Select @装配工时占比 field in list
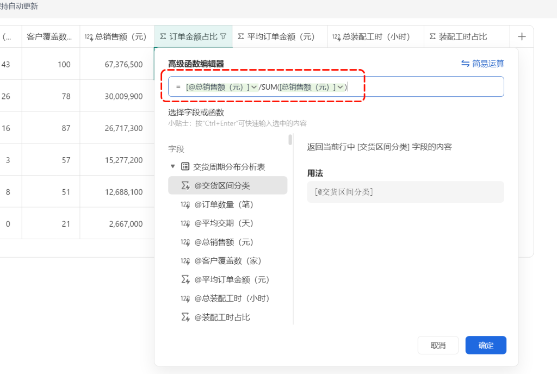 click(x=227, y=317)
